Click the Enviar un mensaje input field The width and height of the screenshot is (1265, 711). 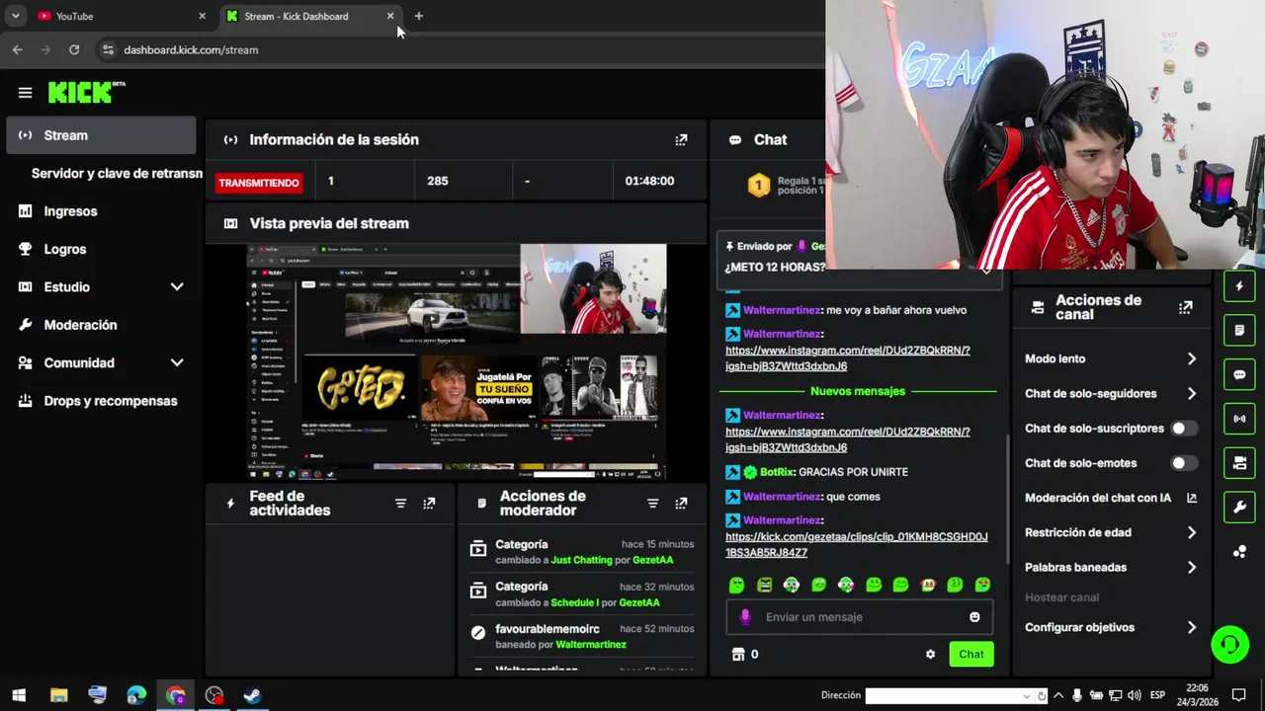860,617
